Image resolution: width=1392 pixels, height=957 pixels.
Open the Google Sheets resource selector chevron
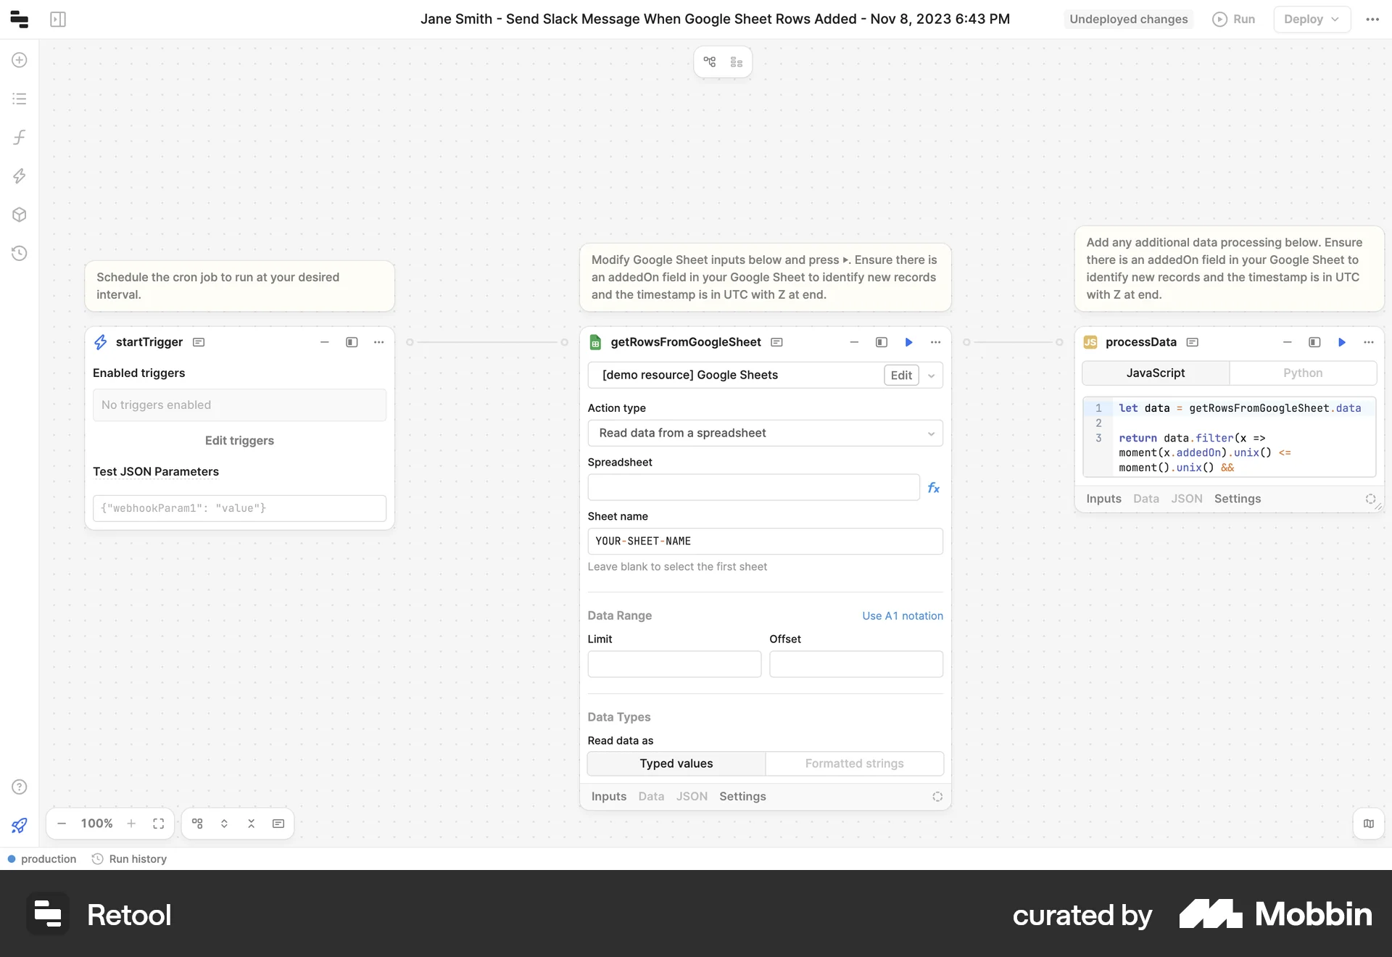(x=931, y=375)
